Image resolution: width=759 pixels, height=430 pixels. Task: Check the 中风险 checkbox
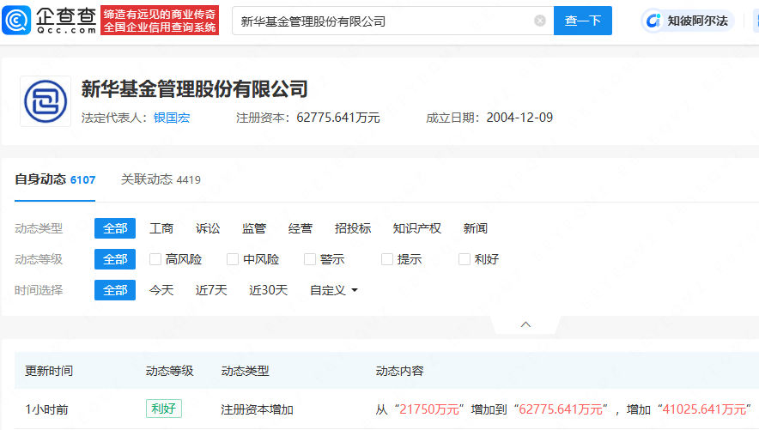tap(233, 259)
